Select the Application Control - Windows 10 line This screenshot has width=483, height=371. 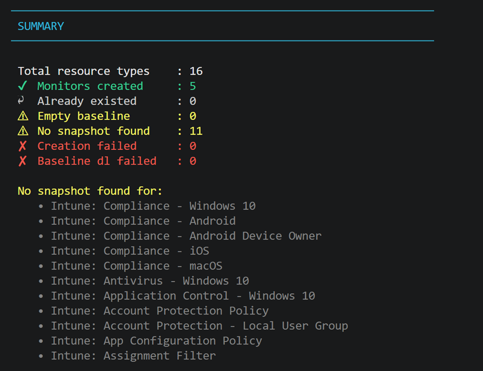click(x=183, y=295)
